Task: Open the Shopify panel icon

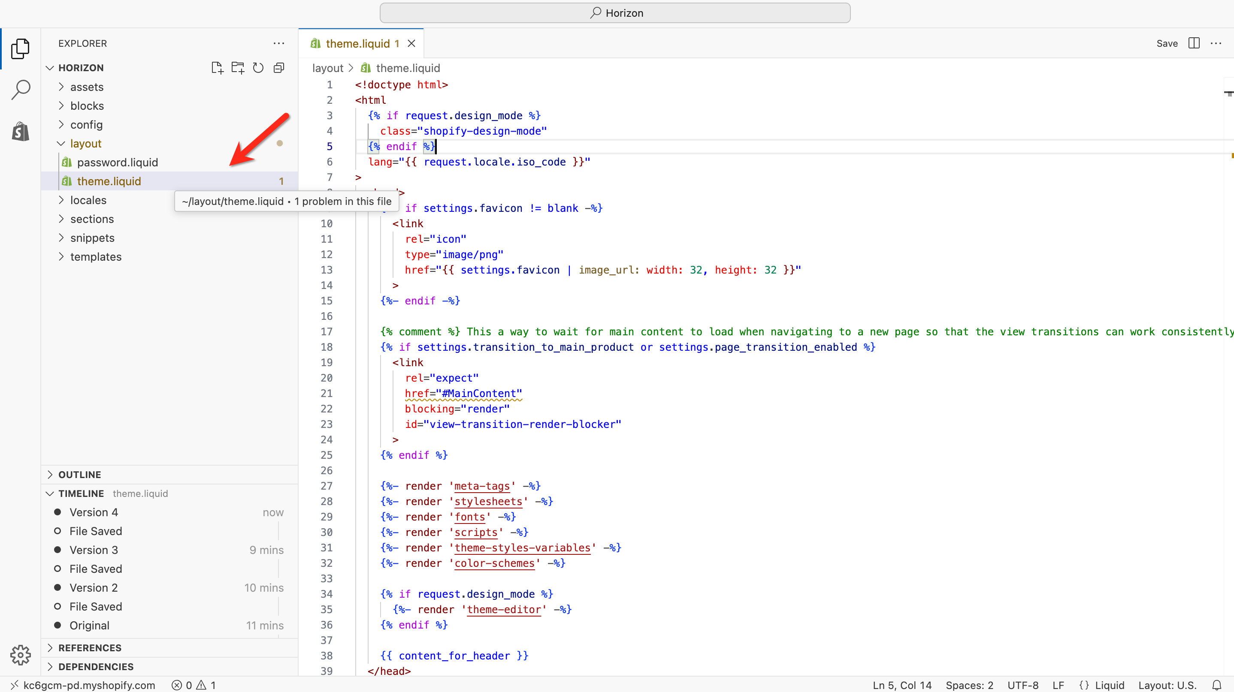Action: click(21, 131)
